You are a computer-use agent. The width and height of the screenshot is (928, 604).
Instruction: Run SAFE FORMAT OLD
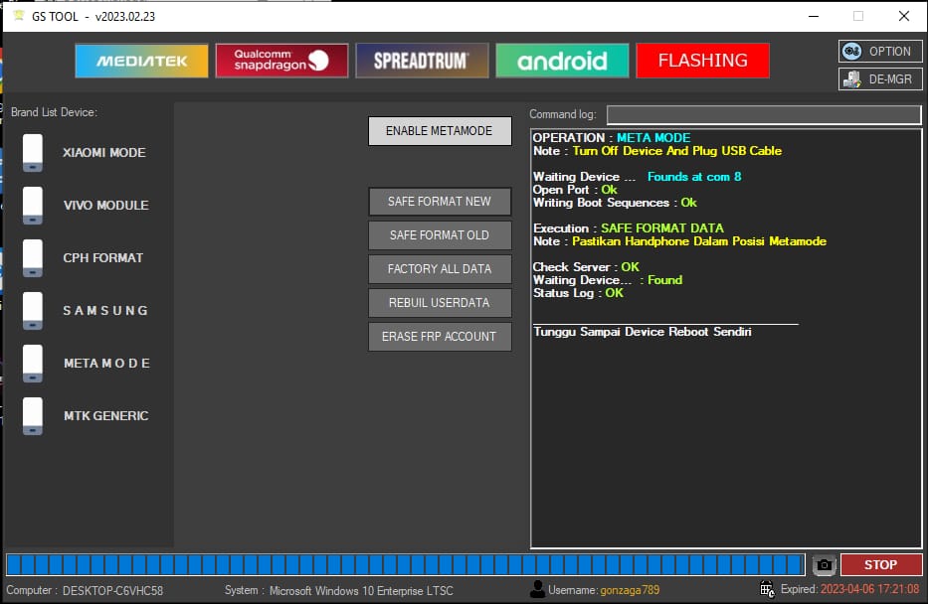coord(440,235)
